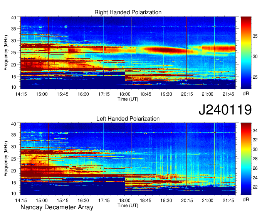Click the 24 value on the Left Handed colorbar
Image resolution: width=262 pixels, height=212 pixels.
(x=255, y=178)
